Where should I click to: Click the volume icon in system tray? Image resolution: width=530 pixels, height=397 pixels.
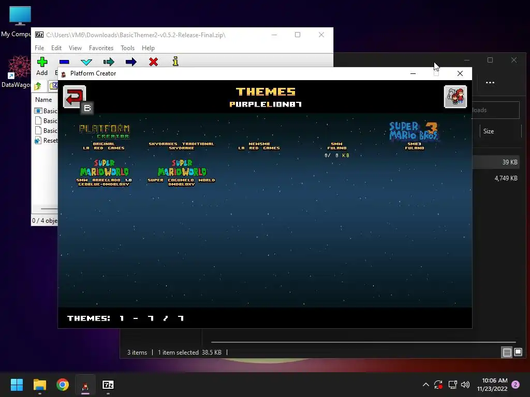coord(465,385)
